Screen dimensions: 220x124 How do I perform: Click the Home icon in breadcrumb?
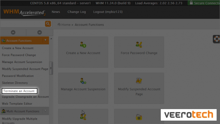tap(59, 24)
